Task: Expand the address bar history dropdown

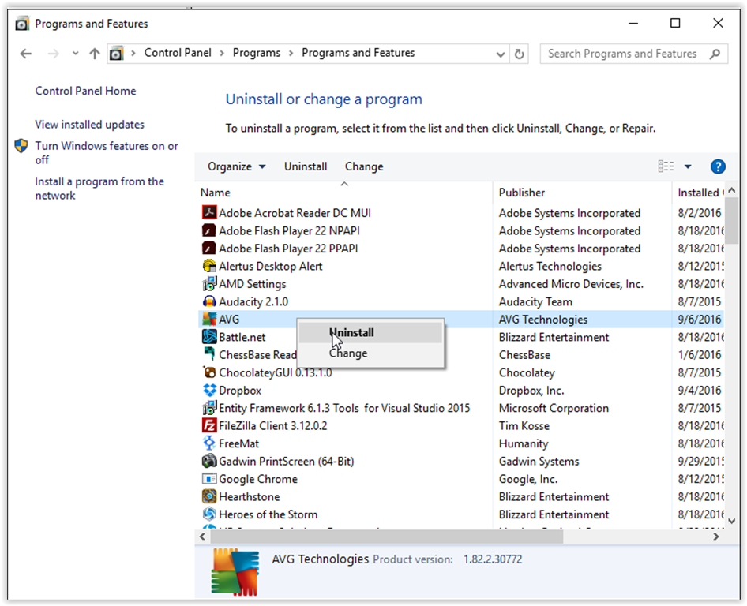Action: click(x=500, y=54)
